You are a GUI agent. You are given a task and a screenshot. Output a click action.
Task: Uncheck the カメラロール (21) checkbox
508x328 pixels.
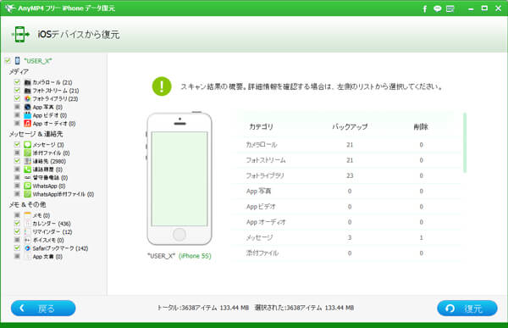pyautogui.click(x=17, y=82)
